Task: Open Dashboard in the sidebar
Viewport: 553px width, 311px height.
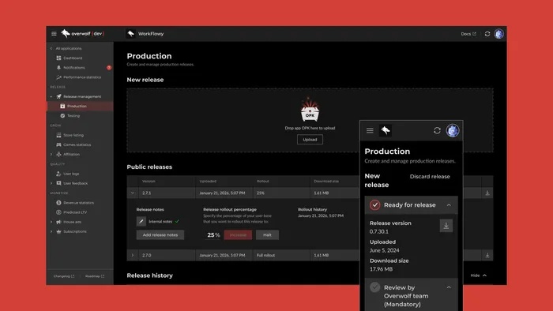Action: [73, 58]
